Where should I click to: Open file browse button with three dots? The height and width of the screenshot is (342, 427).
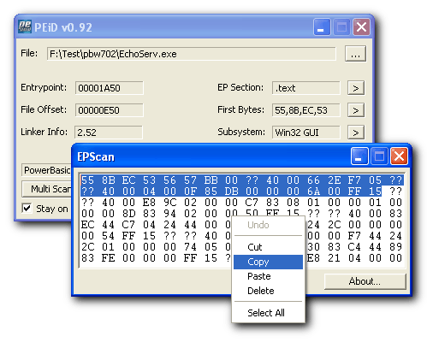point(355,54)
